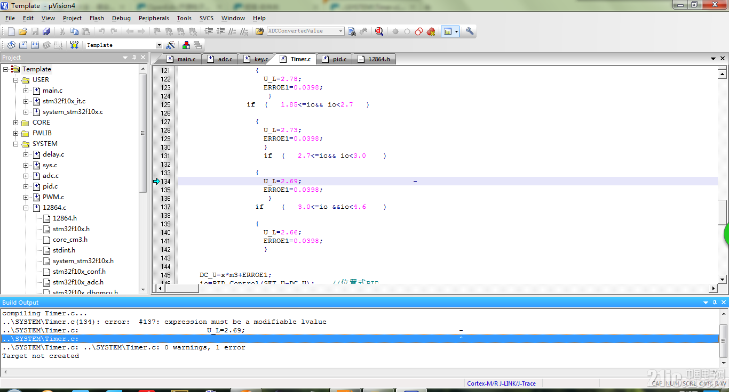Open Options for Target
Screen dimensions: 729x392
(x=171, y=45)
